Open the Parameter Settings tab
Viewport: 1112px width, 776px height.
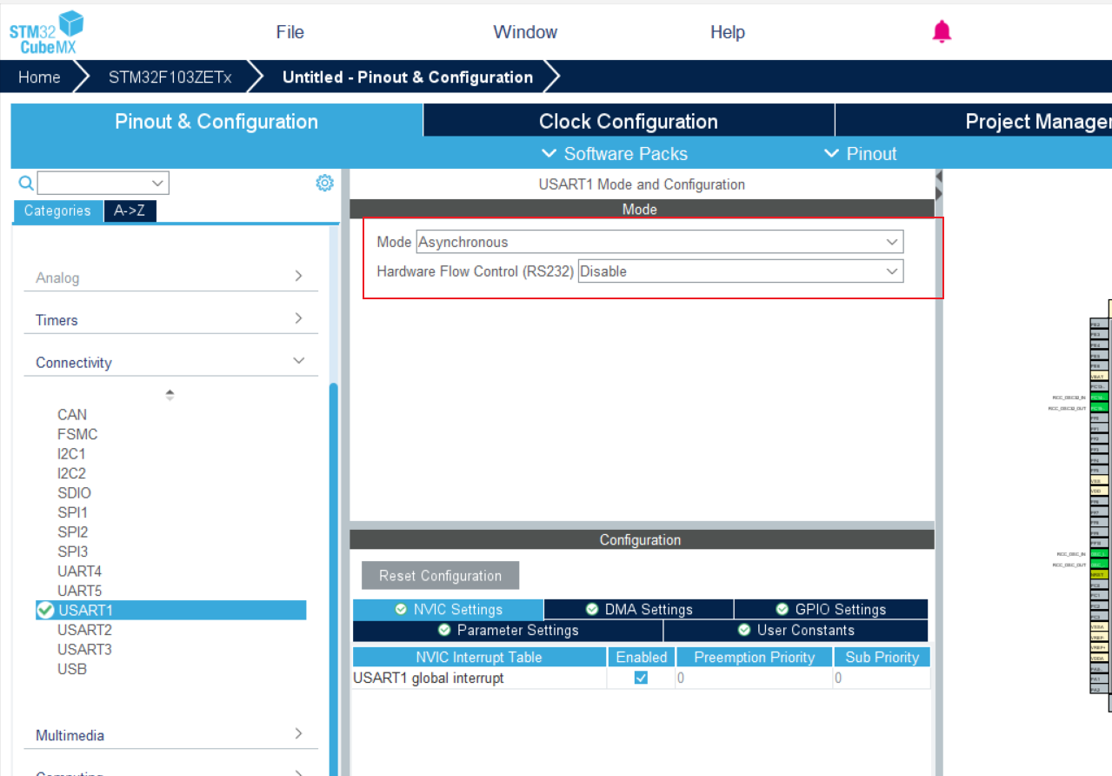click(x=508, y=630)
